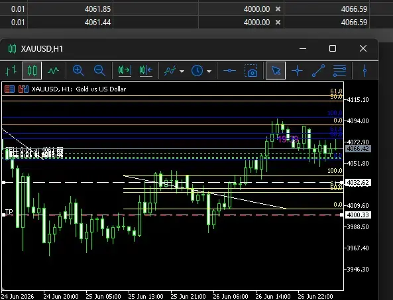Toggle chart auto-scroll to latest bar
The image size is (393, 300).
[x=125, y=71]
